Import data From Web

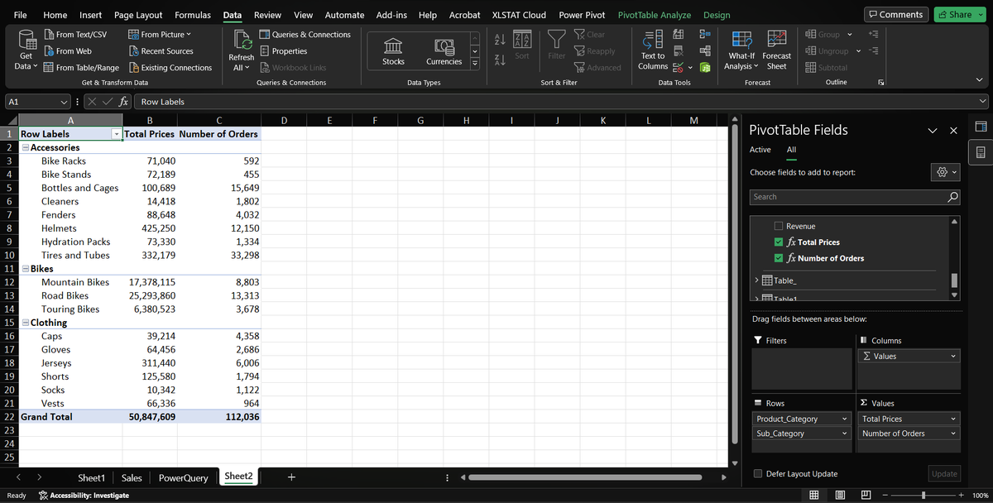click(x=67, y=51)
